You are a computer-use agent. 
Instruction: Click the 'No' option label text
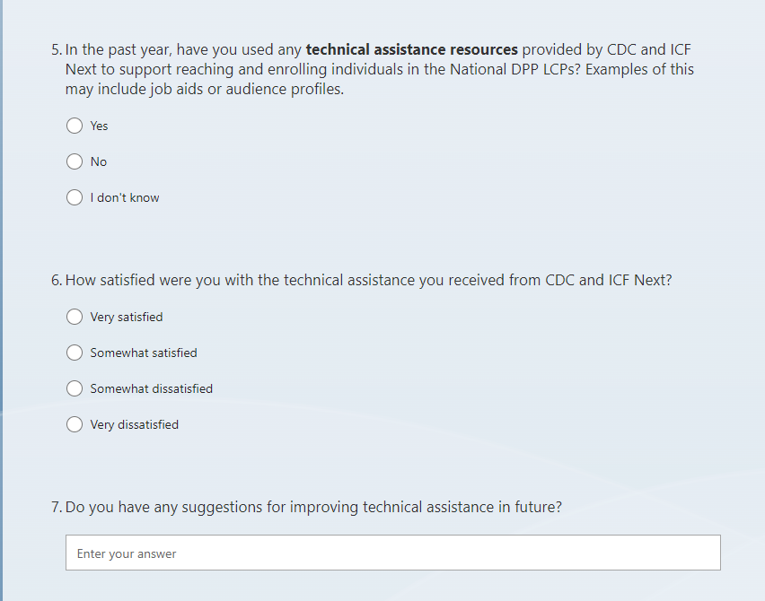tap(99, 162)
